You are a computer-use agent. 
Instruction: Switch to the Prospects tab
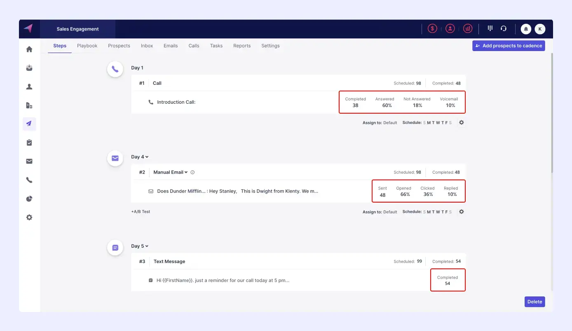coord(119,46)
